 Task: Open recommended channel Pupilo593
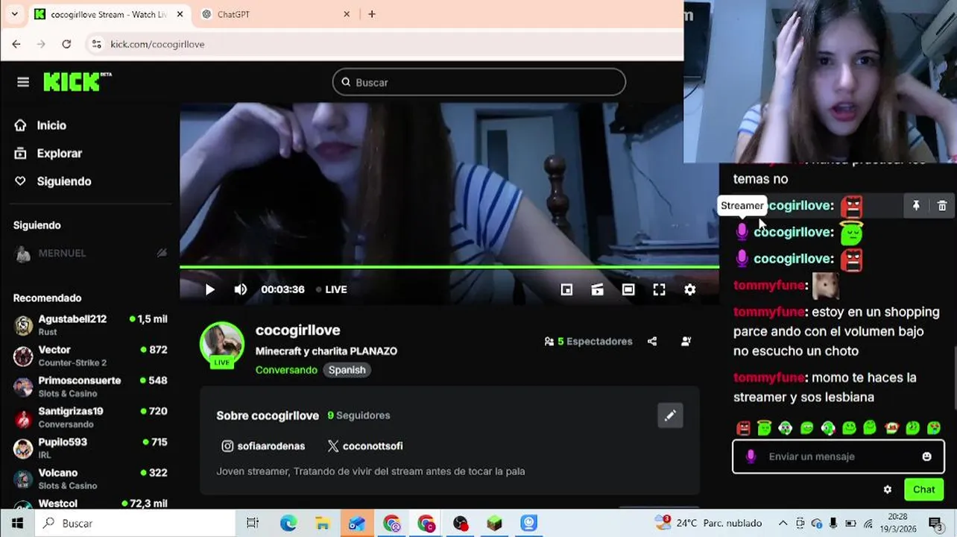[x=89, y=447]
